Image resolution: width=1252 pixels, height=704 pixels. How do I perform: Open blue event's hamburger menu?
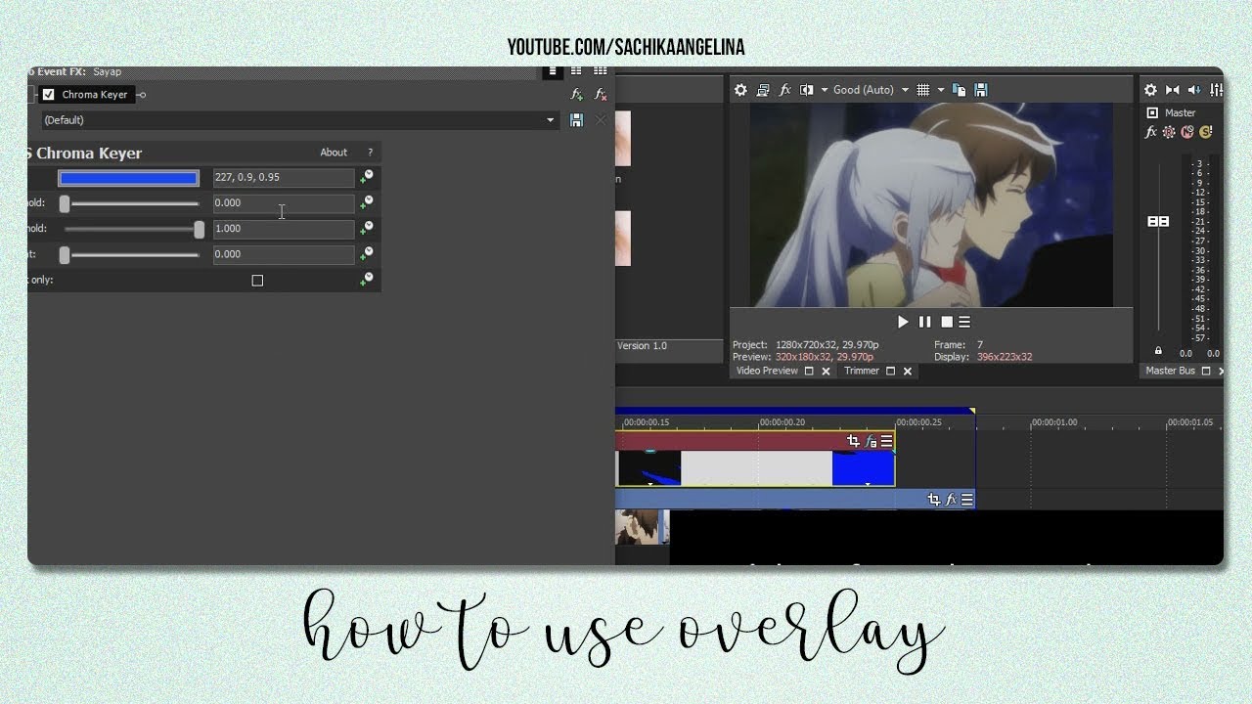tap(966, 500)
